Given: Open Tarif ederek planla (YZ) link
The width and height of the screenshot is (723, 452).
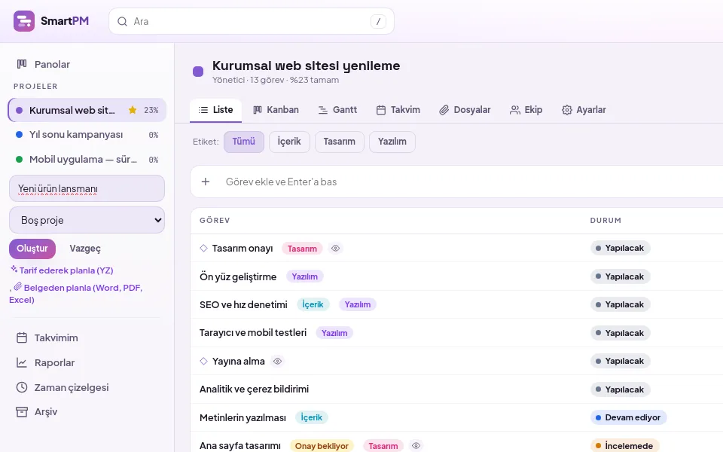Looking at the screenshot, I should tap(63, 270).
